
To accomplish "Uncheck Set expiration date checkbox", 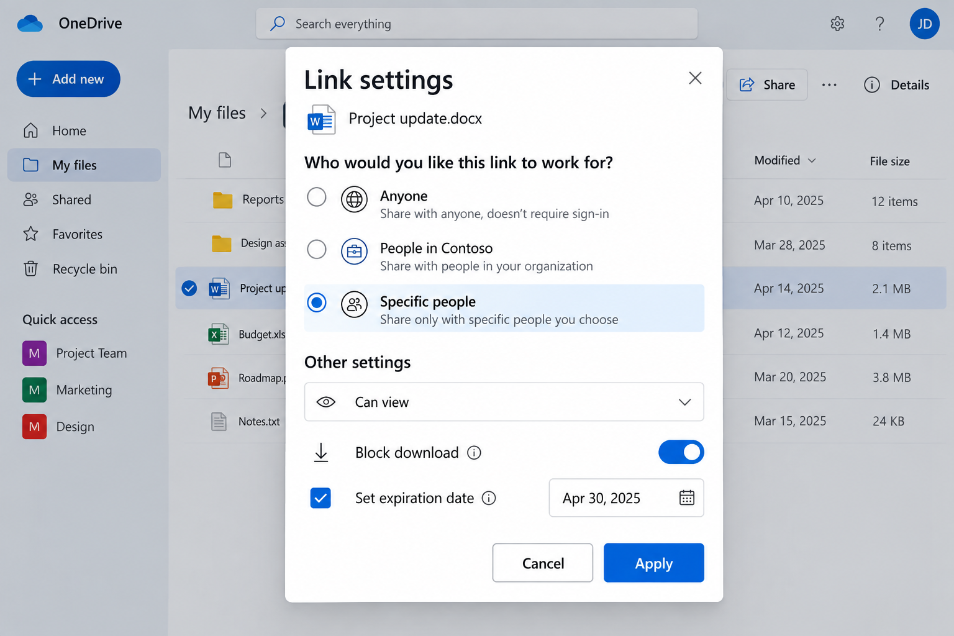I will point(320,498).
